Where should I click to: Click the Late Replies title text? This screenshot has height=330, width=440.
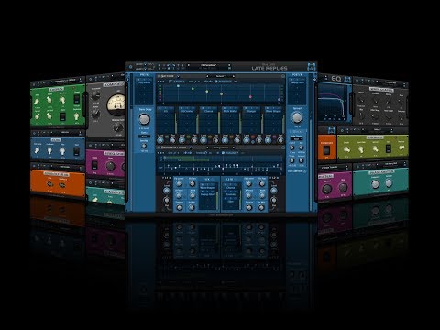click(269, 69)
